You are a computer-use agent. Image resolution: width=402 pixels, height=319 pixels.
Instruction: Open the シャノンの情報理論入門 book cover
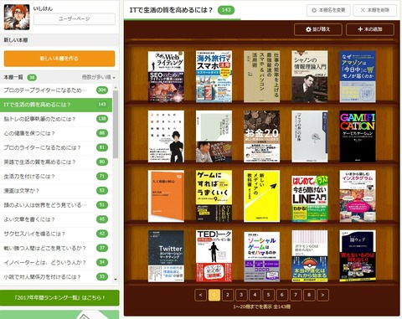(310, 76)
